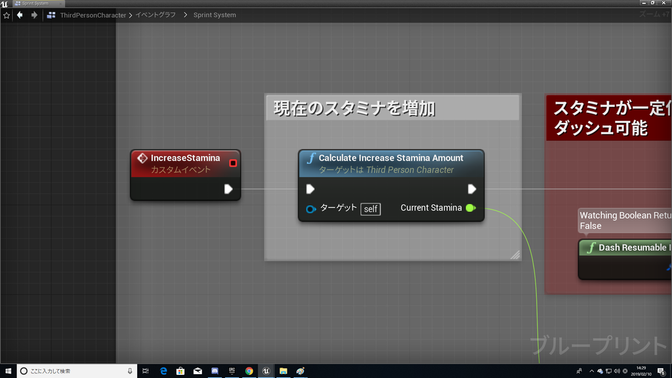
Task: Expand the chevron after イベントグラフ breadcrumb
Action: click(x=184, y=14)
